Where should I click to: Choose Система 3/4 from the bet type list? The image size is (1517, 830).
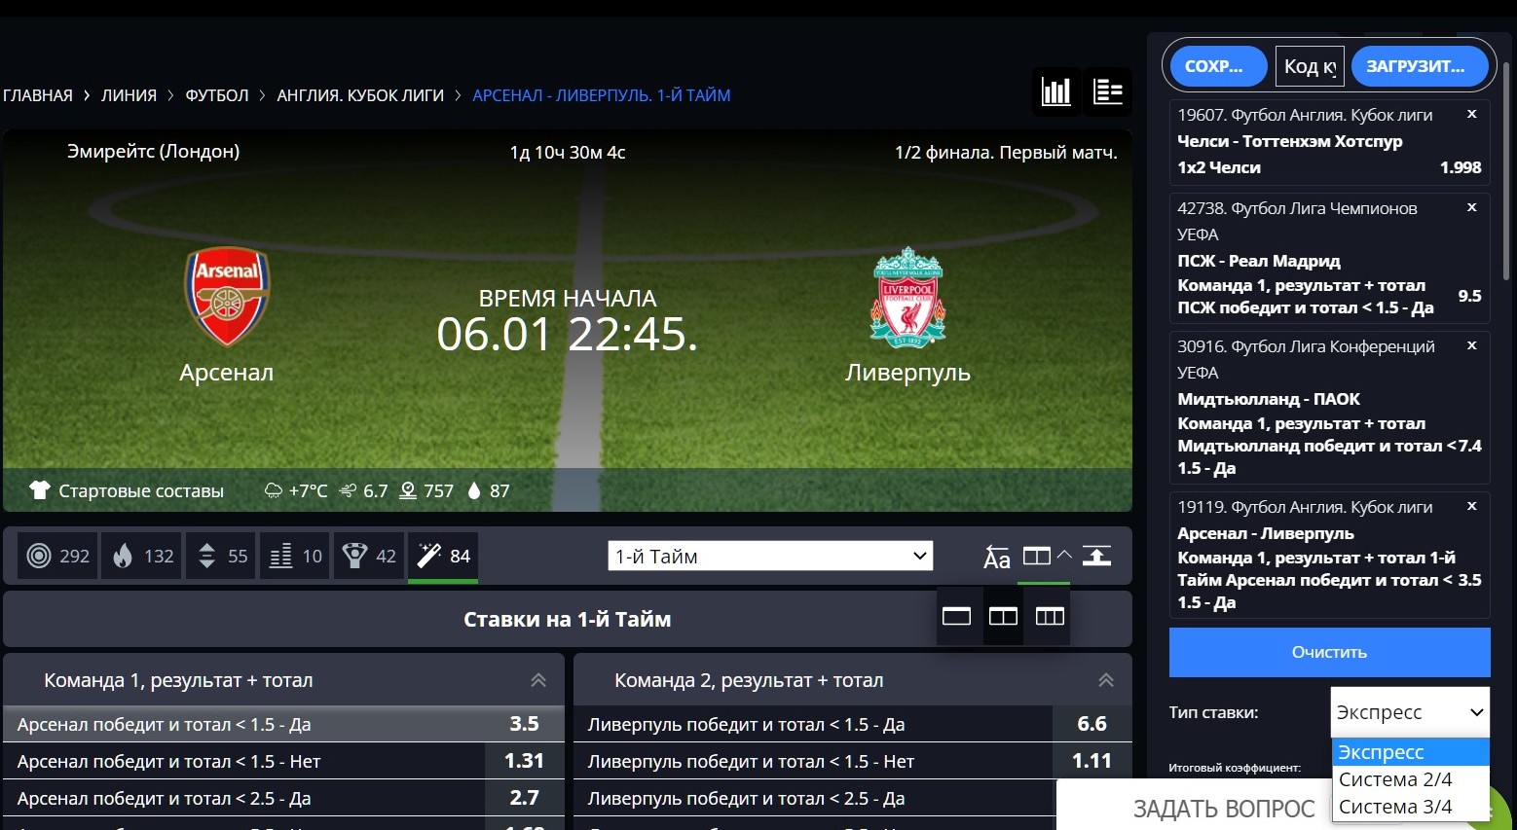pyautogui.click(x=1410, y=807)
